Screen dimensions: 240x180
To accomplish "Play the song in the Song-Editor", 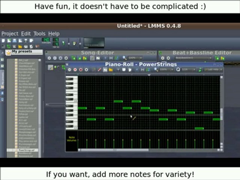I will (x=49, y=58).
